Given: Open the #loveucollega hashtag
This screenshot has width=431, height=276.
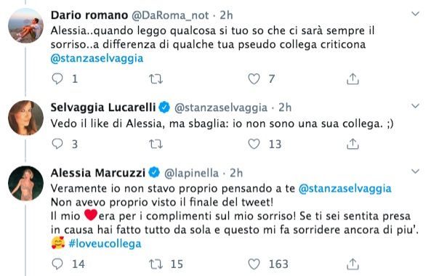Looking at the screenshot, I should tap(105, 243).
